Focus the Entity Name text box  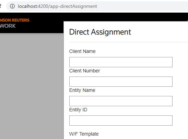(x=121, y=101)
